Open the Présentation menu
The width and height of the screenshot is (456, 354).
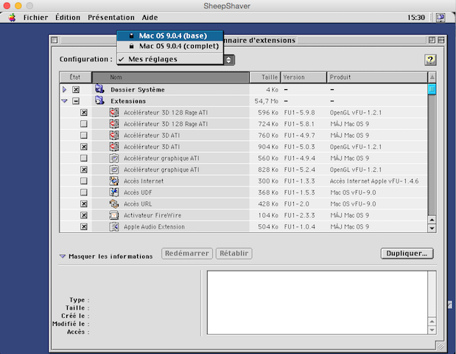[x=111, y=18]
